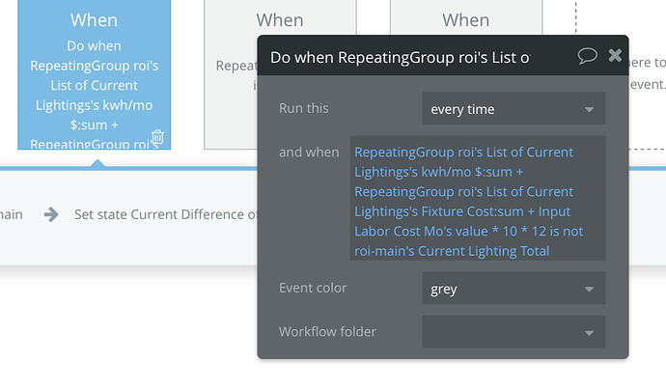The width and height of the screenshot is (666, 389).
Task: Close the Do when property popup
Action: (x=615, y=56)
